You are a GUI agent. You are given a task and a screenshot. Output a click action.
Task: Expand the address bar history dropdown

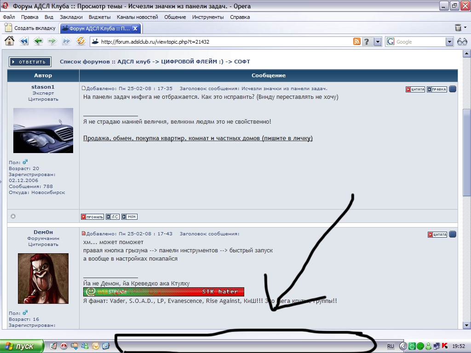[x=378, y=42]
